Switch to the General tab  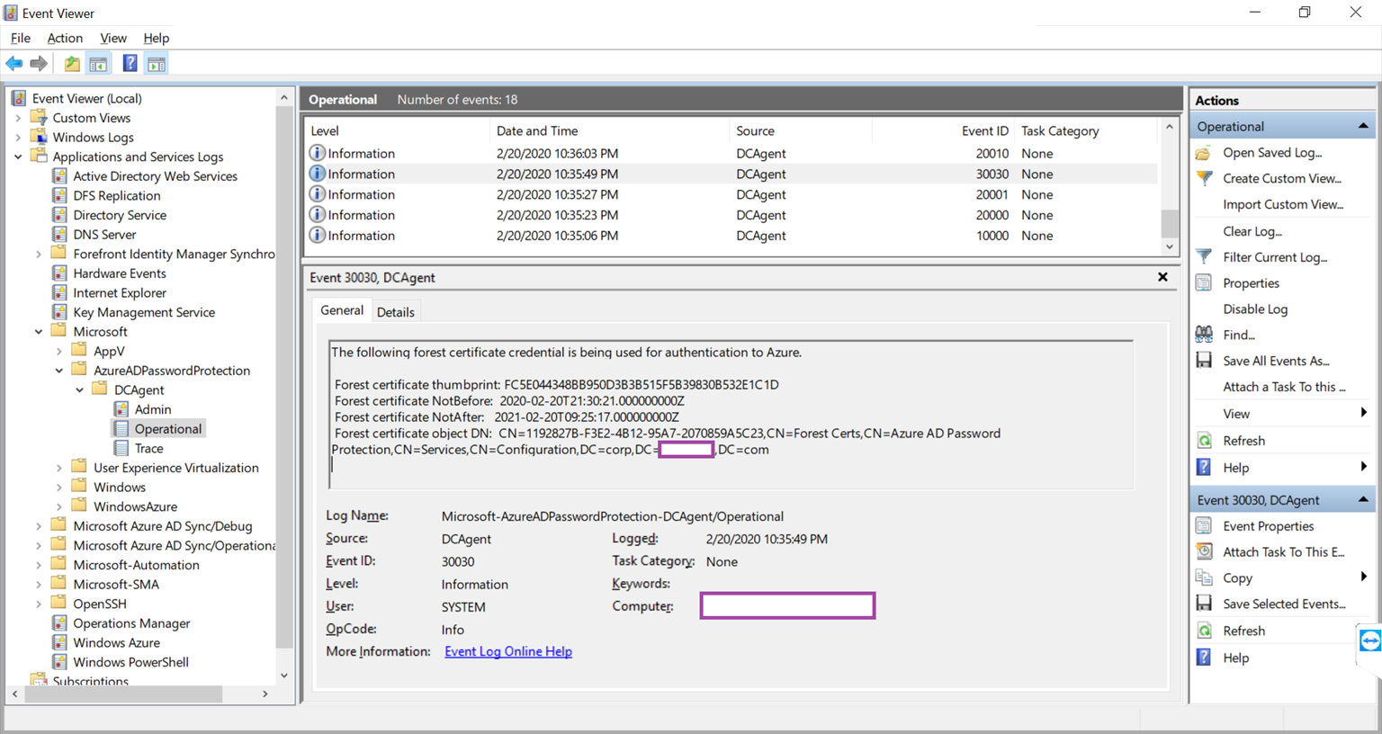click(342, 310)
